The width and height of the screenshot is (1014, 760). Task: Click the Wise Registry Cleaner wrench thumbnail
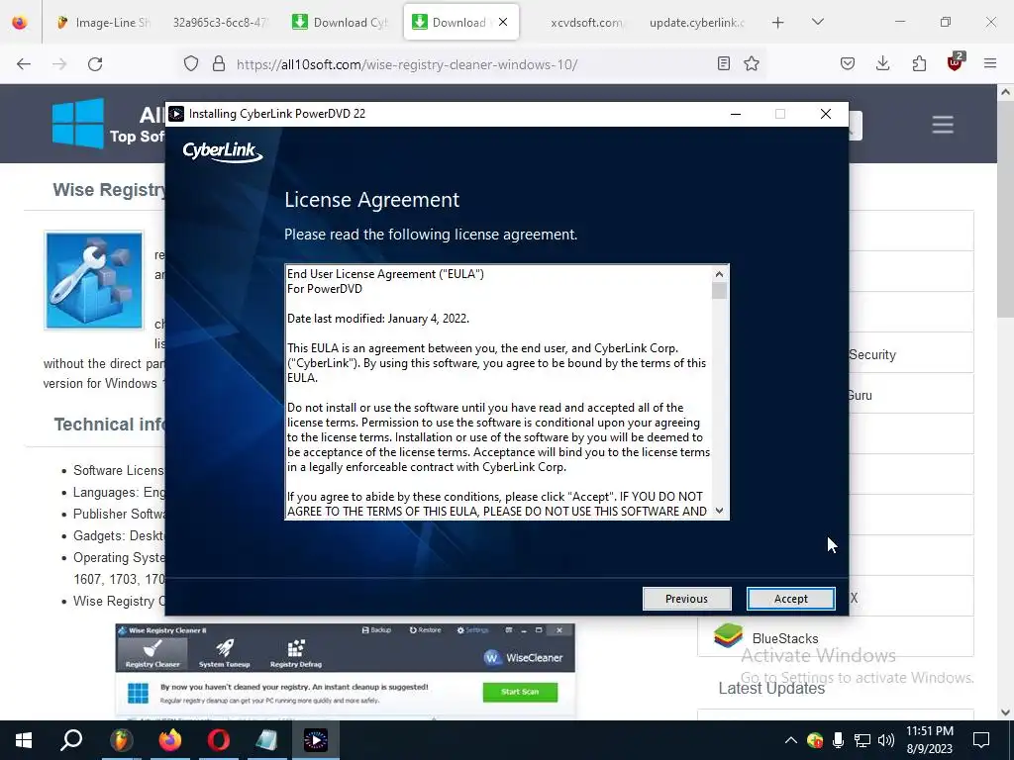94,280
